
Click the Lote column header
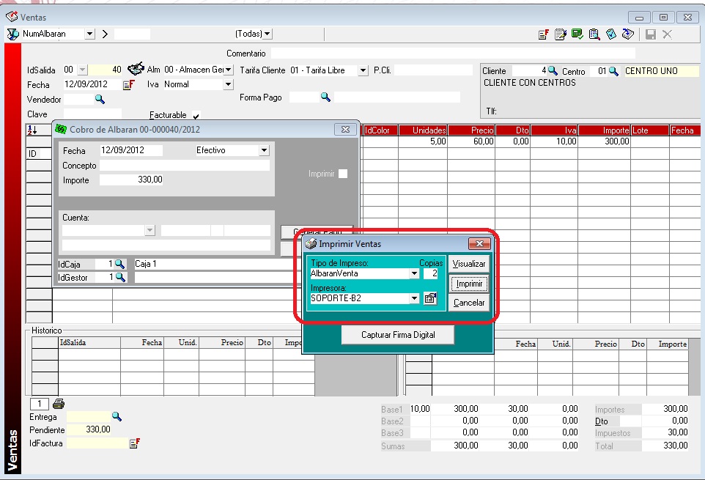tap(650, 130)
